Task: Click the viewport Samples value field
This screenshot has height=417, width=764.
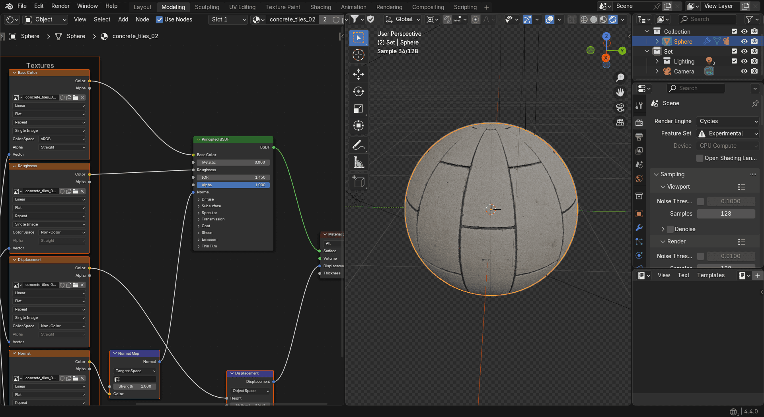Action: pyautogui.click(x=726, y=214)
